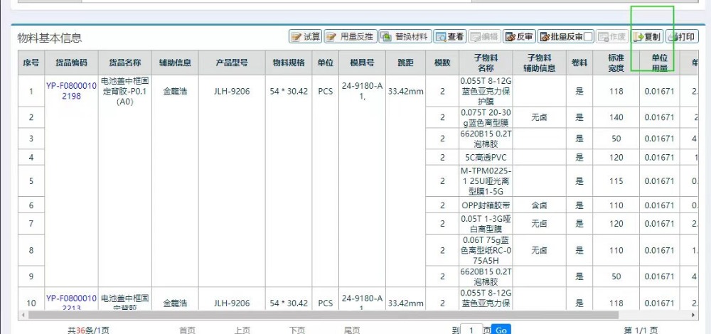
Task: Click the 批量反审 toolbar button
Action: (x=561, y=37)
